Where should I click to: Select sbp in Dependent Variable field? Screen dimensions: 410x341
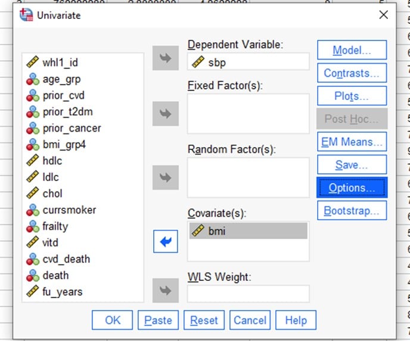click(x=216, y=62)
